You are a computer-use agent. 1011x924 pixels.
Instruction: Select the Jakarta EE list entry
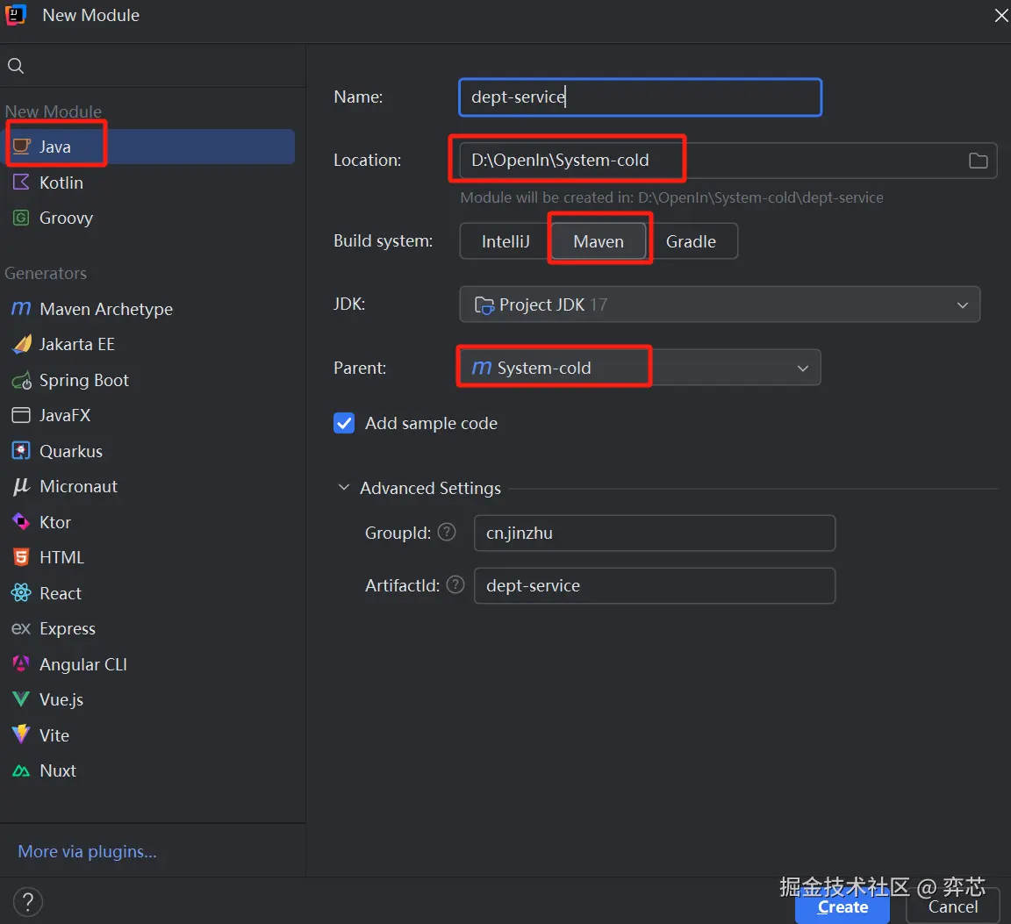(x=147, y=344)
